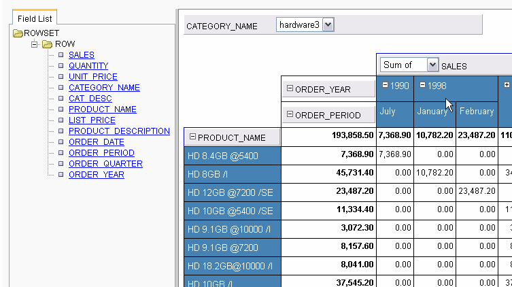The width and height of the screenshot is (512, 287).
Task: Click the SALES measure label
Action: (454, 66)
